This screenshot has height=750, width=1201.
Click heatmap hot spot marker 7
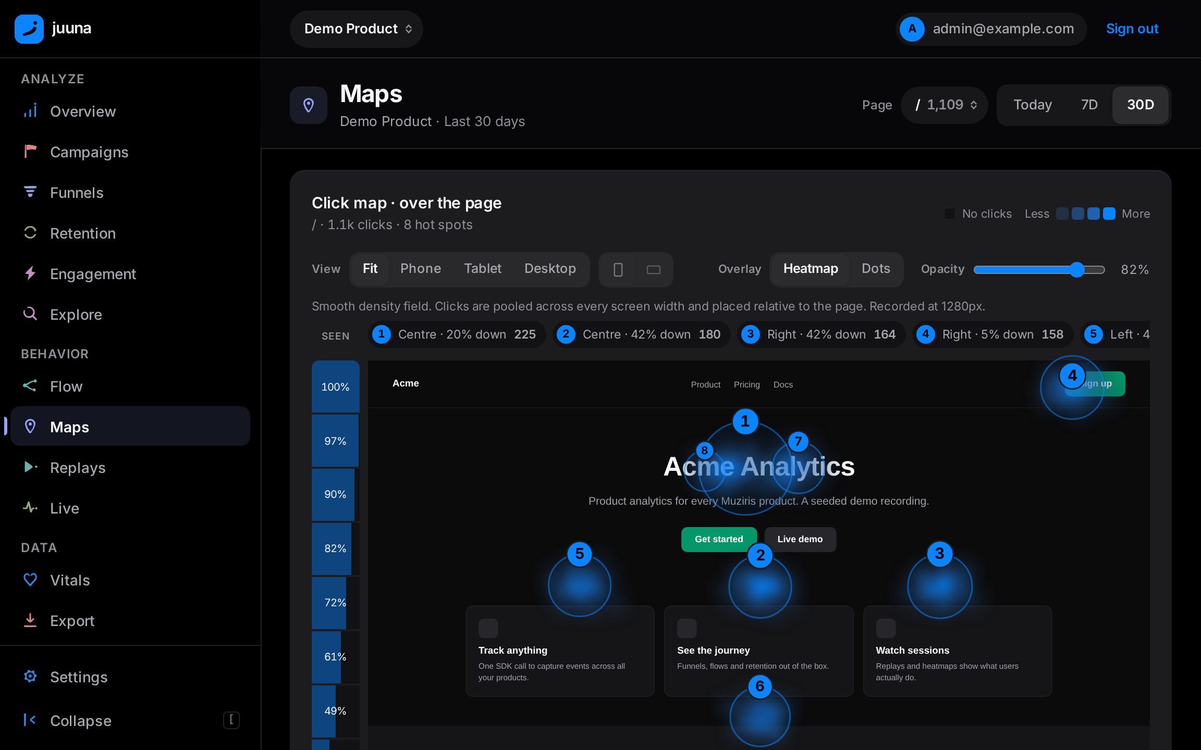click(798, 442)
